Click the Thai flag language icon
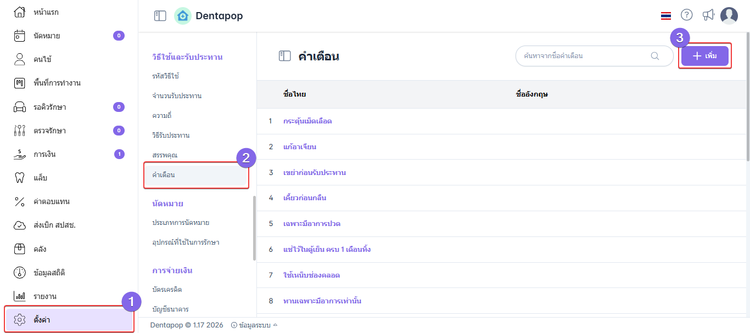 (666, 16)
